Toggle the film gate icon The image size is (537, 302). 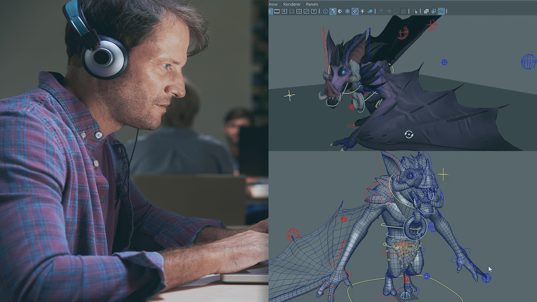pyautogui.click(x=277, y=11)
